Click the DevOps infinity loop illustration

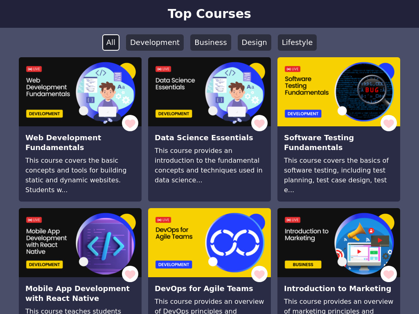pyautogui.click(x=235, y=242)
